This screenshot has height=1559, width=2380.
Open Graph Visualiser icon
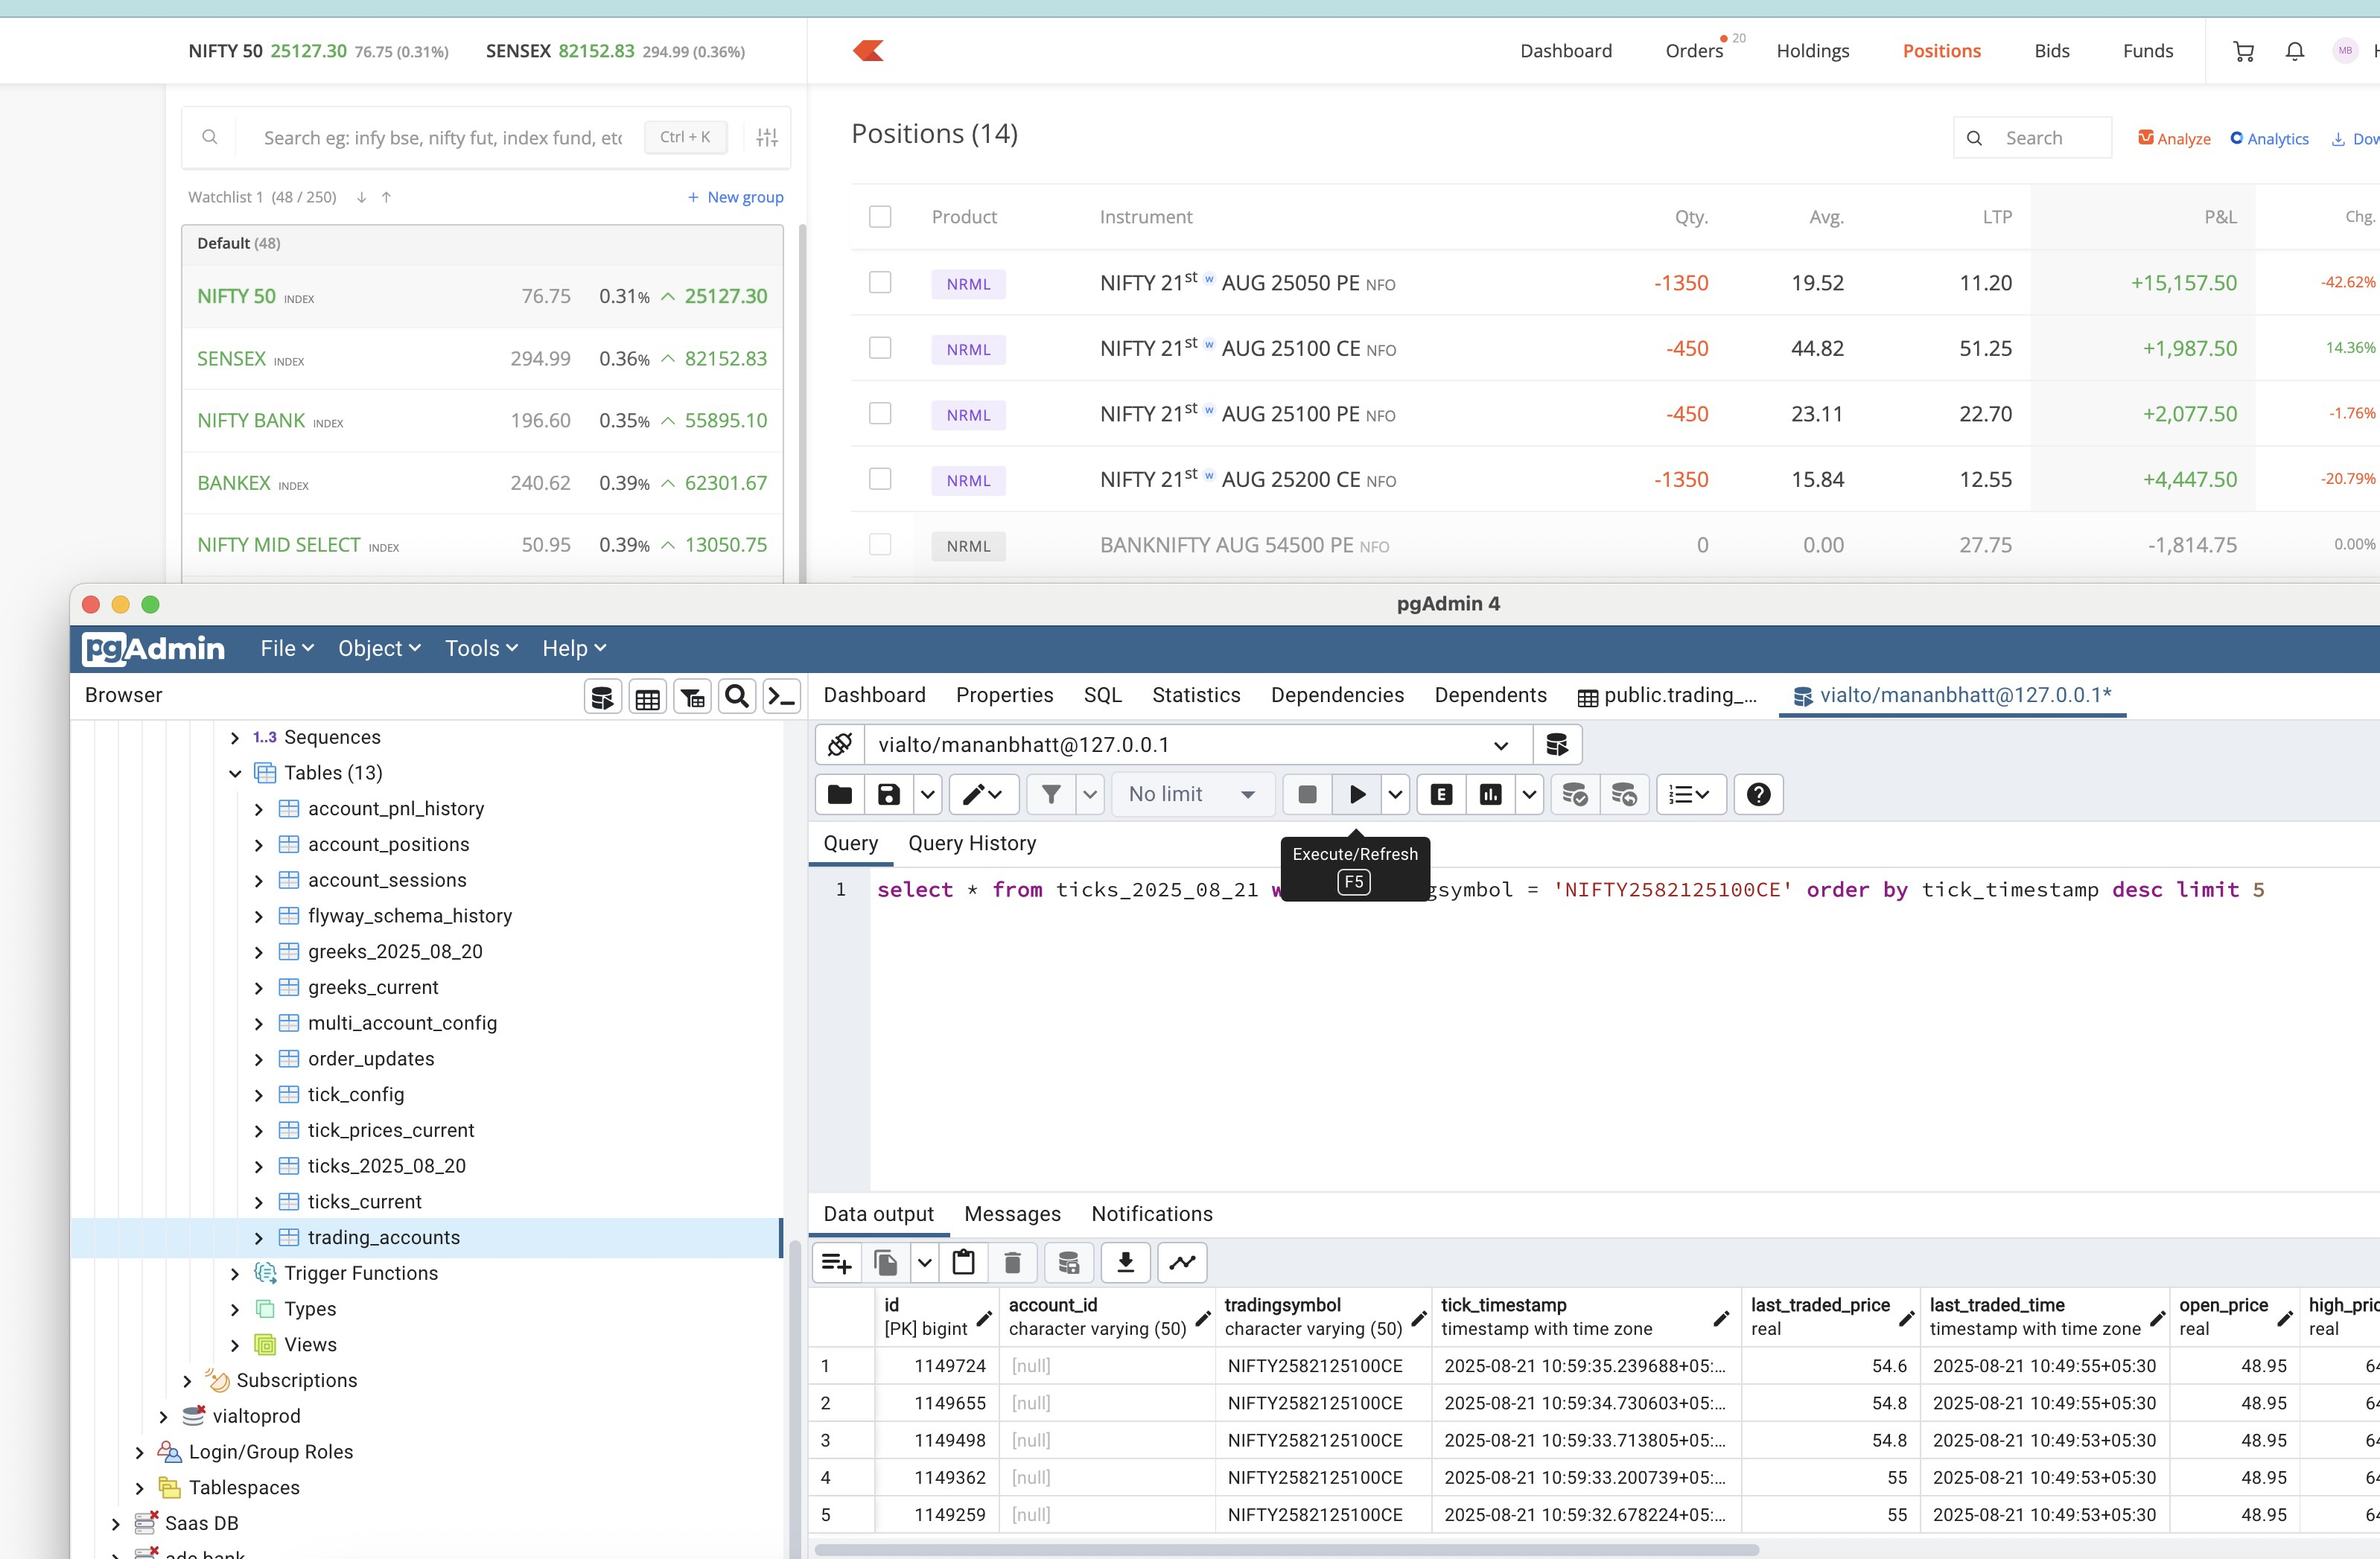(x=1182, y=1263)
